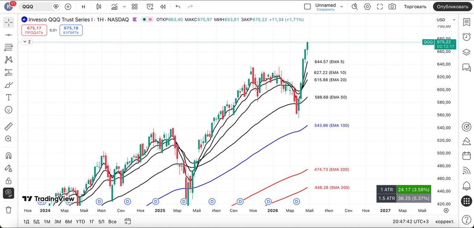Open chart settings hexagon icon
Image resolution: width=474 pixels, height=228 pixels.
[368, 7]
